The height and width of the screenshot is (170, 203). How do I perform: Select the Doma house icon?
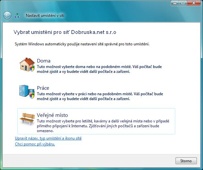26,64
